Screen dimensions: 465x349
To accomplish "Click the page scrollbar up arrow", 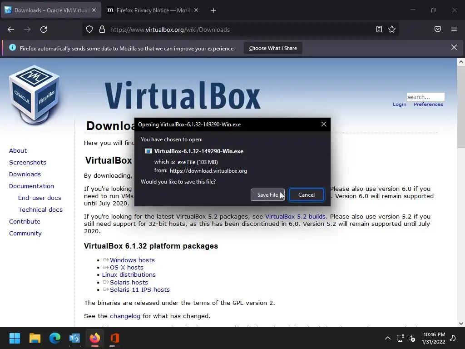I will tap(461, 62).
